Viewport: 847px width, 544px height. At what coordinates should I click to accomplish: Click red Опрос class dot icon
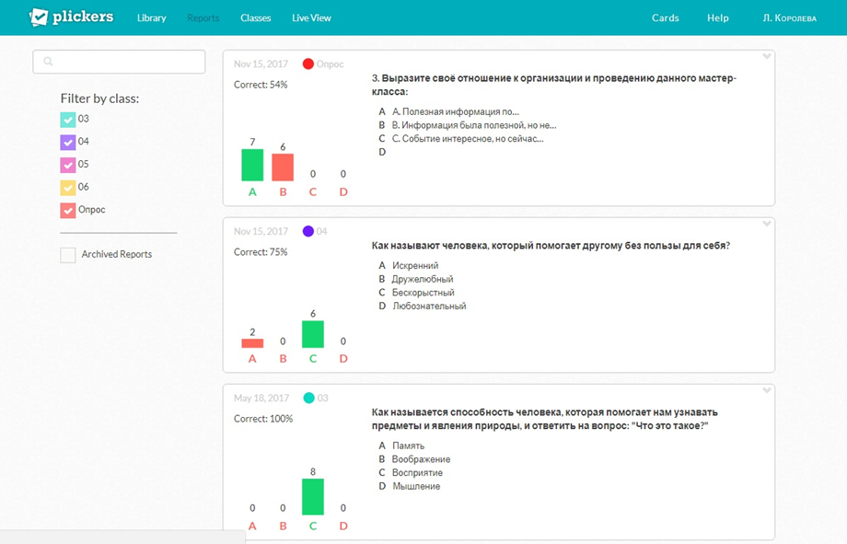[x=307, y=64]
